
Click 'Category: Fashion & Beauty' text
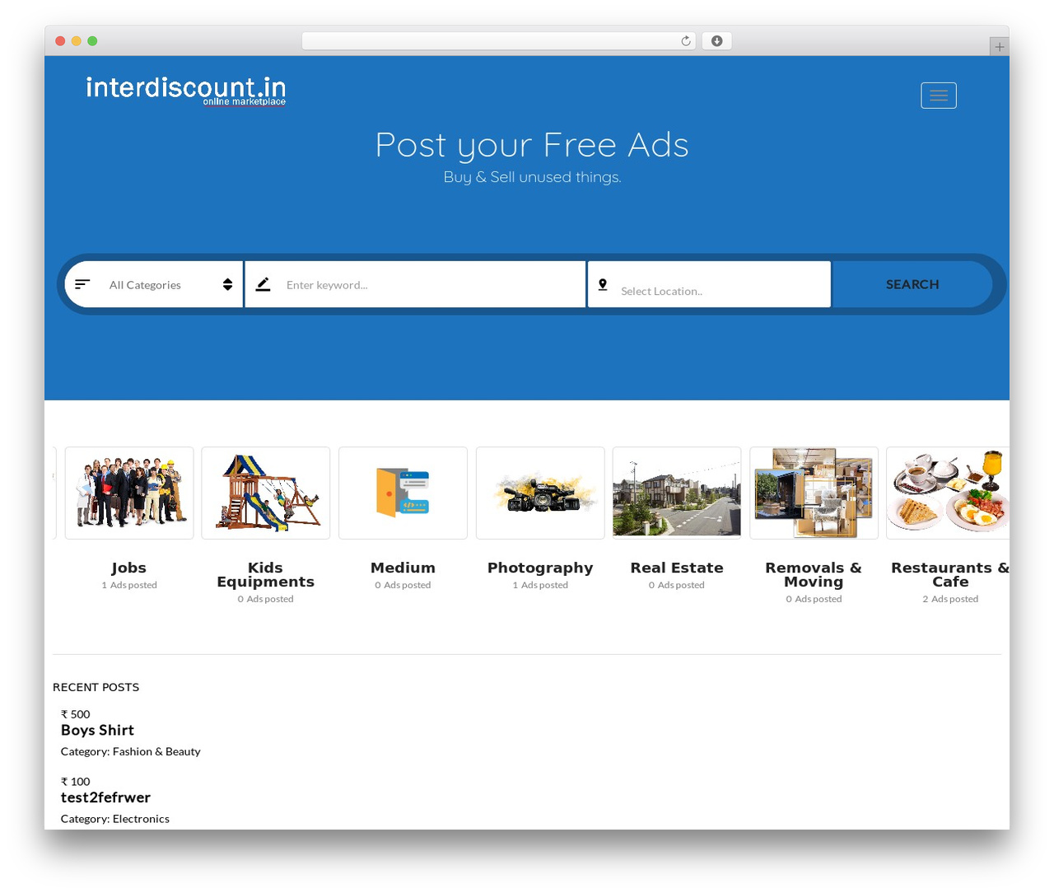[x=130, y=751]
